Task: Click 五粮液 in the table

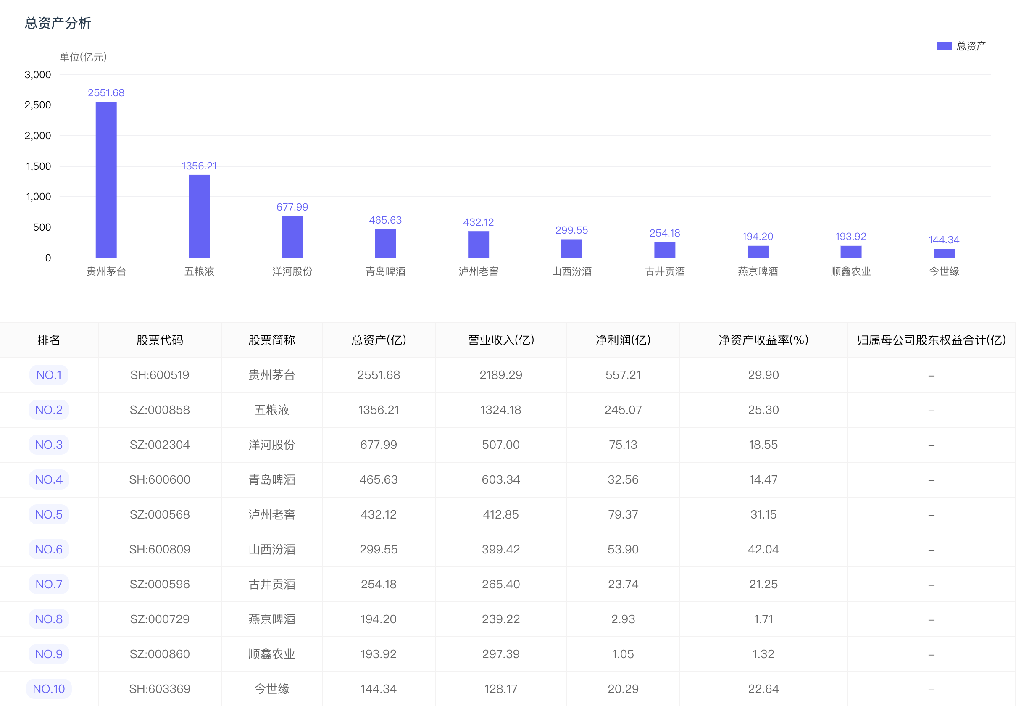Action: coord(271,410)
